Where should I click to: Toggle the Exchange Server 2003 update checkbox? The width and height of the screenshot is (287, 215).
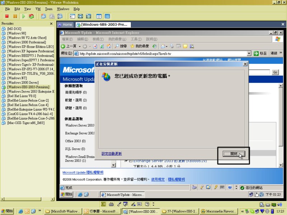126,161
